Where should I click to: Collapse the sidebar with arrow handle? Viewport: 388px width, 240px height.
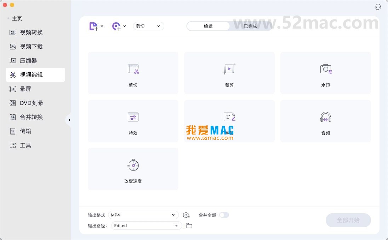coord(69,120)
